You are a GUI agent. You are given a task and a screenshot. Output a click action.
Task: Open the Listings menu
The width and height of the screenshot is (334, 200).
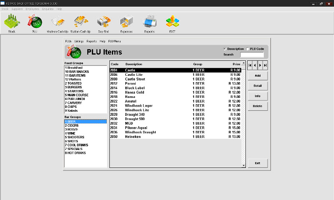pyautogui.click(x=79, y=41)
